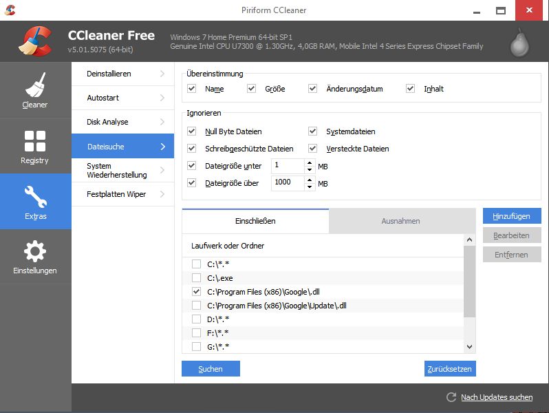Open the Disk Analyse tool
The image size is (549, 413).
pyautogui.click(x=108, y=122)
